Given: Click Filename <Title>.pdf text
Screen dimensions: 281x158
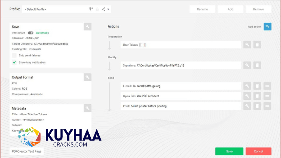Looking at the screenshot, I should (x=25, y=38).
